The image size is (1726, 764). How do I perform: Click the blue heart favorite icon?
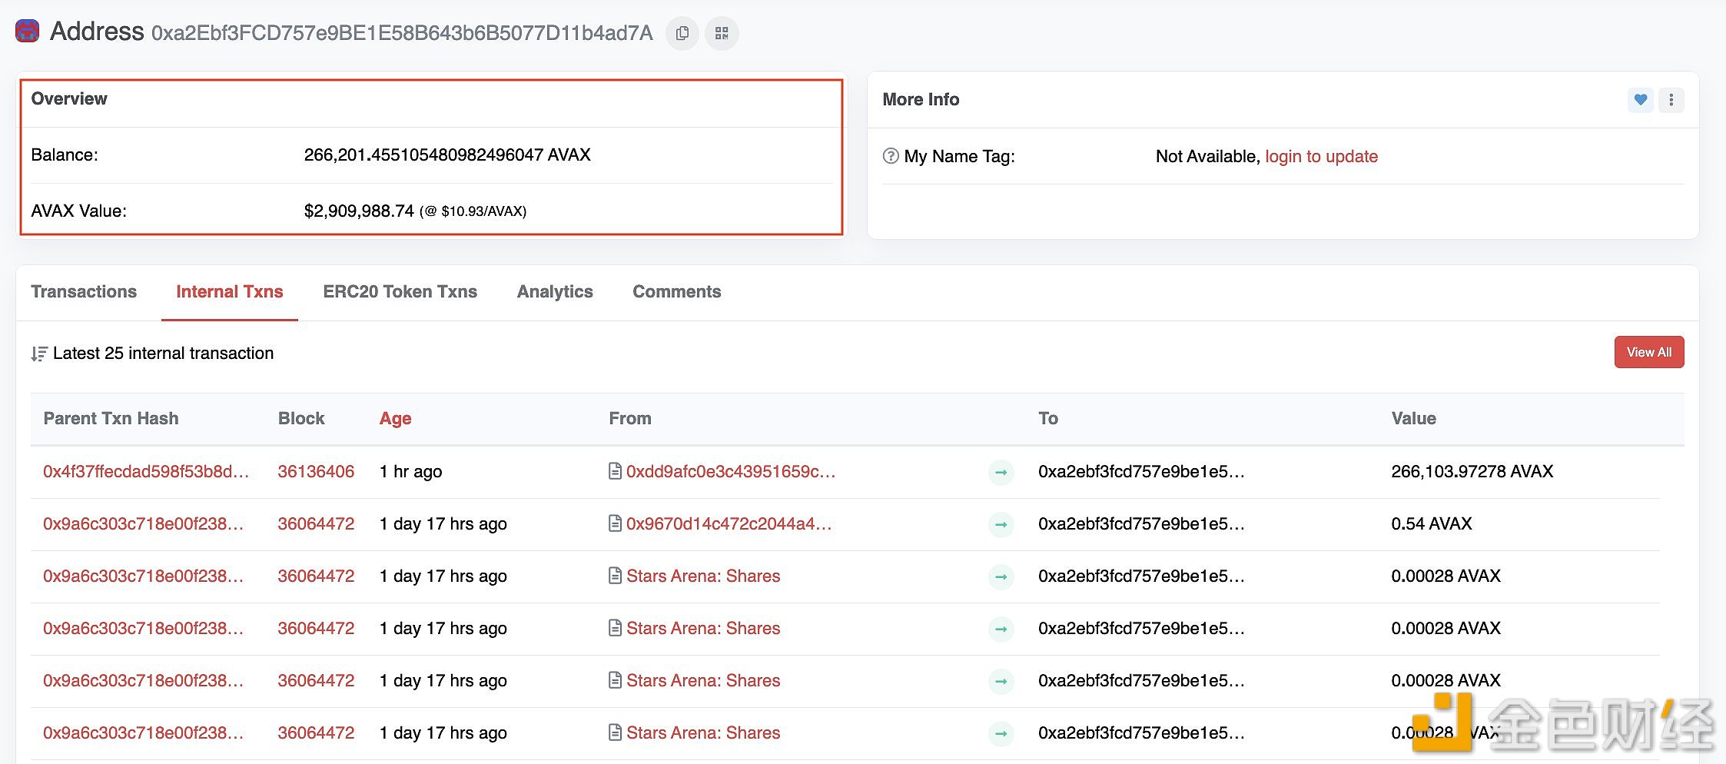(1640, 100)
